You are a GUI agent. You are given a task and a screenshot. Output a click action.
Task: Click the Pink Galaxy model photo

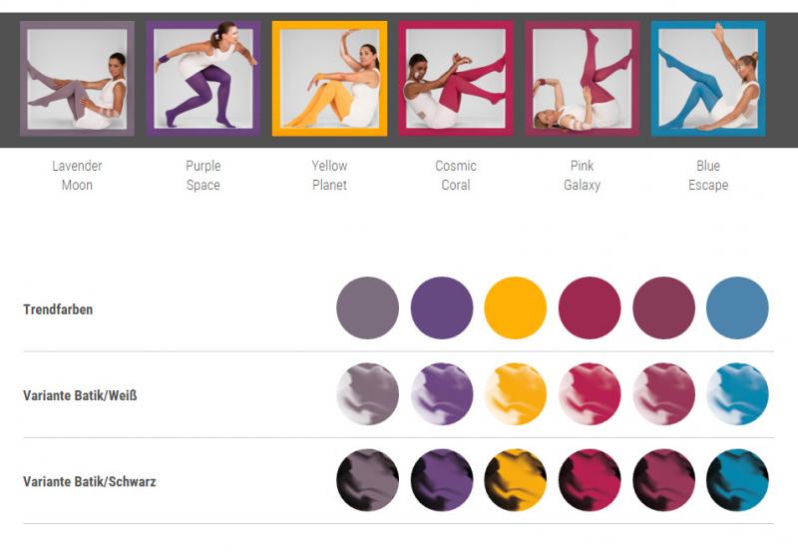[583, 79]
